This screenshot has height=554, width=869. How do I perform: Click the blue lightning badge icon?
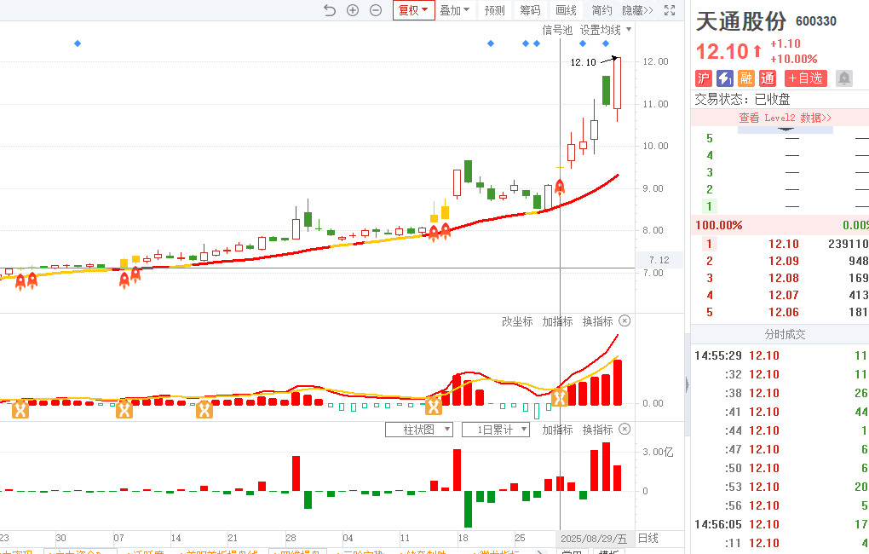pos(725,78)
